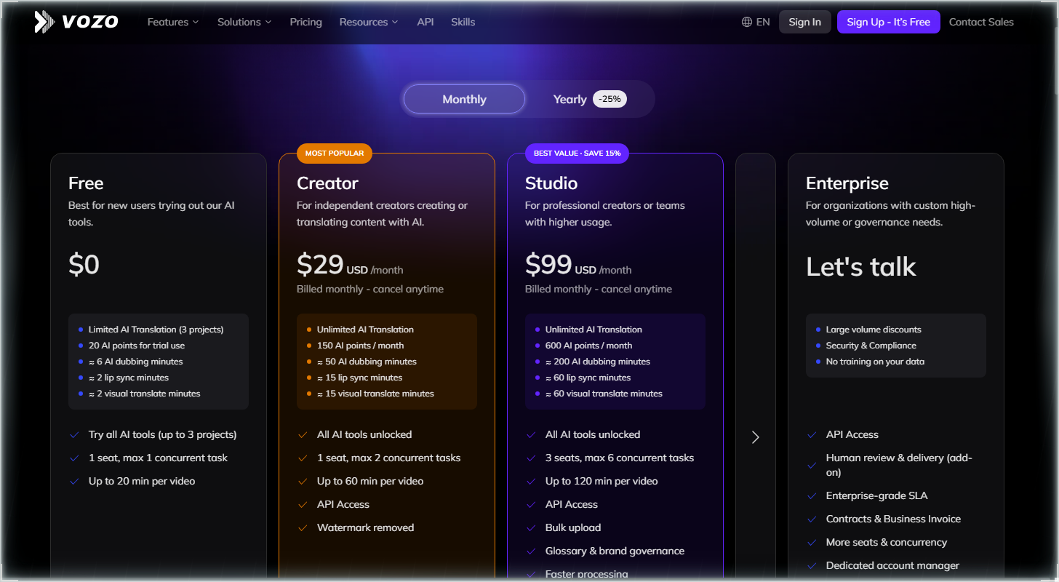This screenshot has height=582, width=1059.
Task: Click Dedicated account manager text
Action: pyautogui.click(x=892, y=565)
